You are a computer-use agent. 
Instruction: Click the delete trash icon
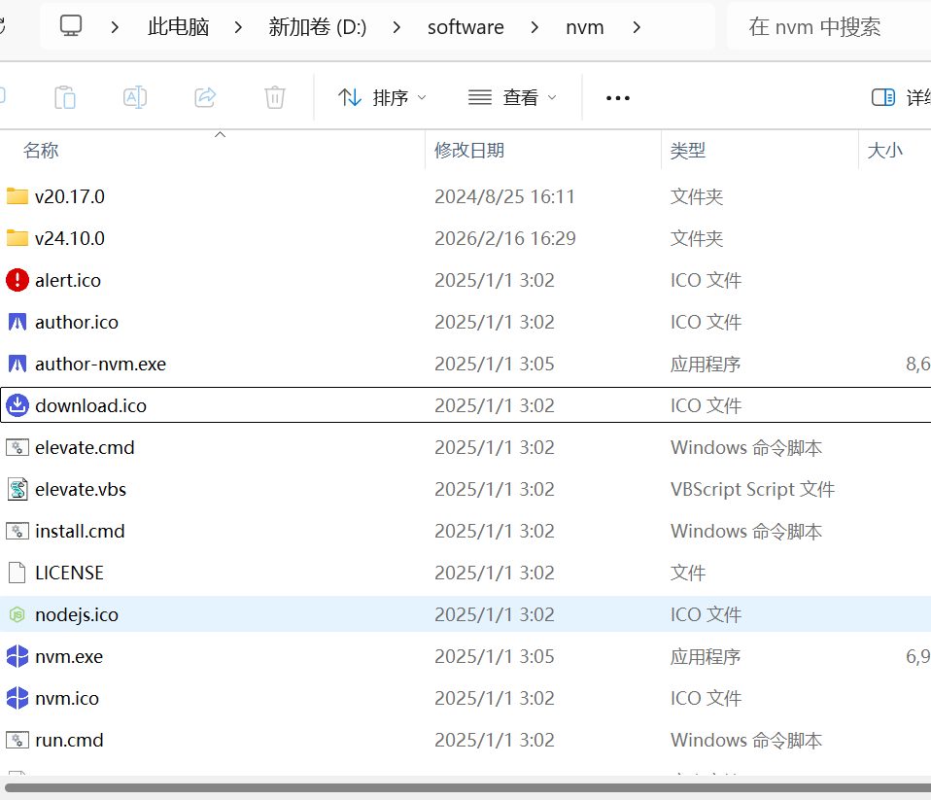coord(275,97)
